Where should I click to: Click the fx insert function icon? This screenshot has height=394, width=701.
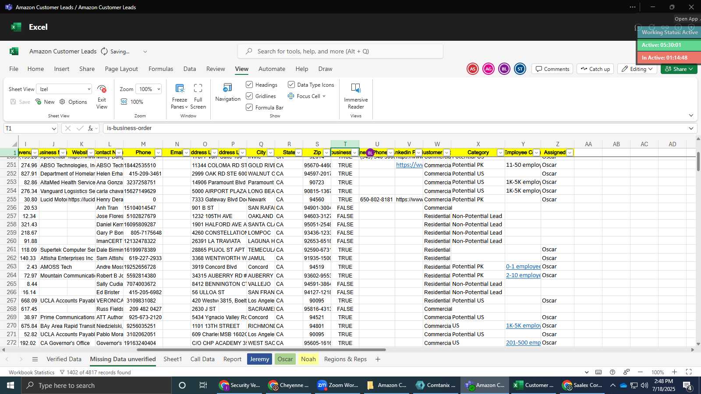click(x=91, y=128)
